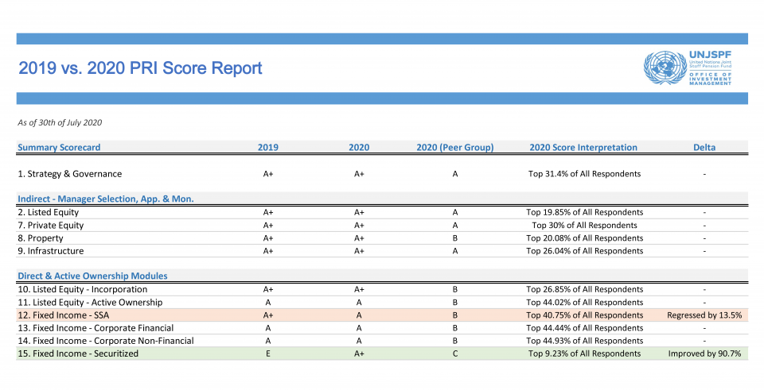Click the 'C' peer group score cell
The image size is (764, 390).
[x=455, y=353]
